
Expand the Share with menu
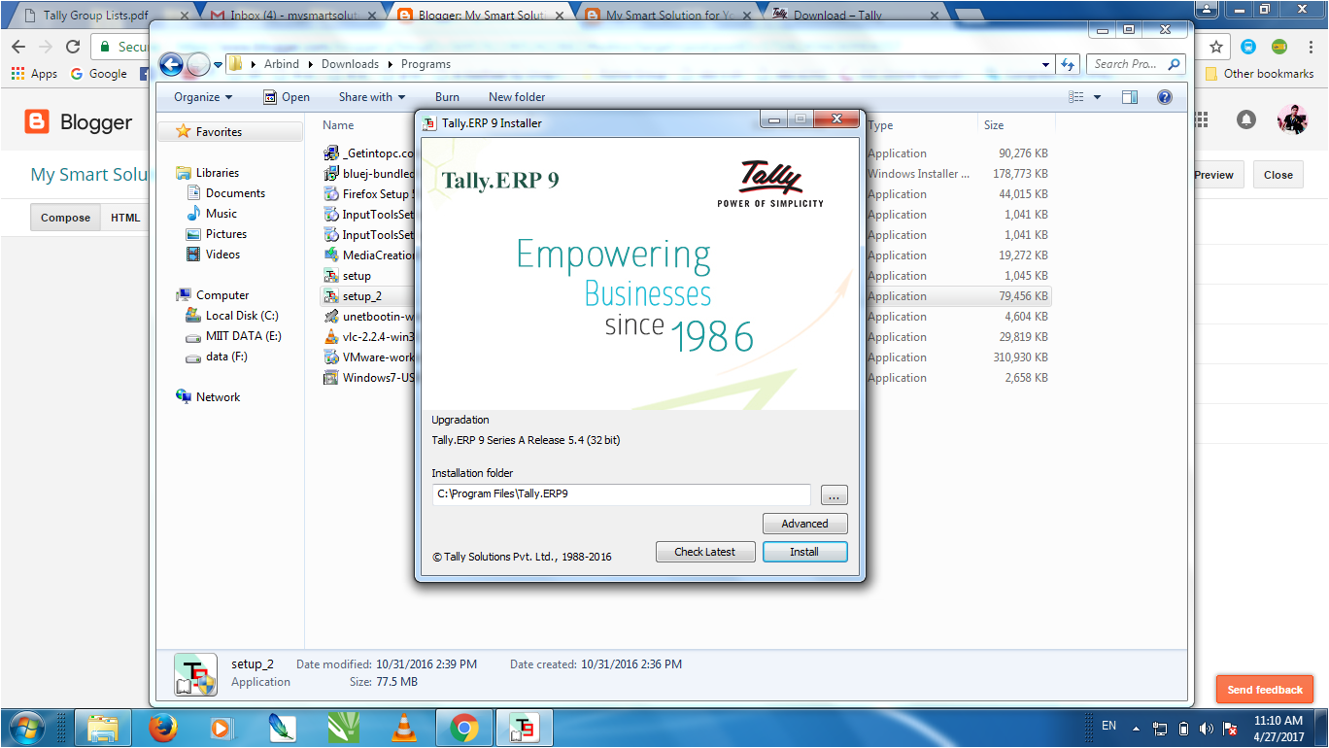(372, 97)
